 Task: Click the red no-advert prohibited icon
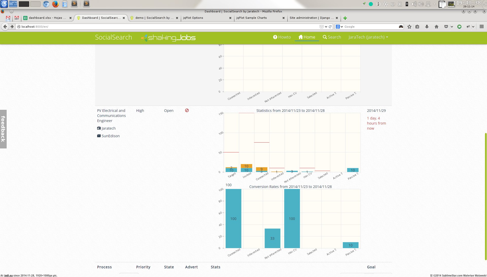187,110
